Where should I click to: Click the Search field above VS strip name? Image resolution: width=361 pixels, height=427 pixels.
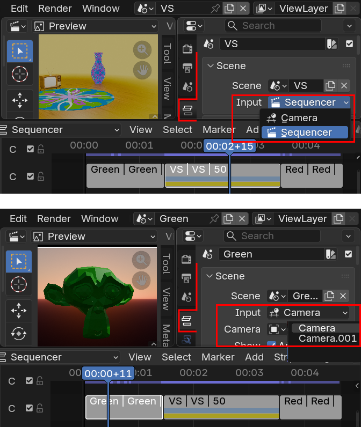[273, 26]
